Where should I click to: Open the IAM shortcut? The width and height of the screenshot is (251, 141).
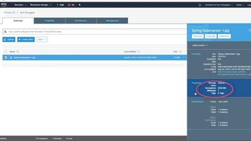point(60,5)
